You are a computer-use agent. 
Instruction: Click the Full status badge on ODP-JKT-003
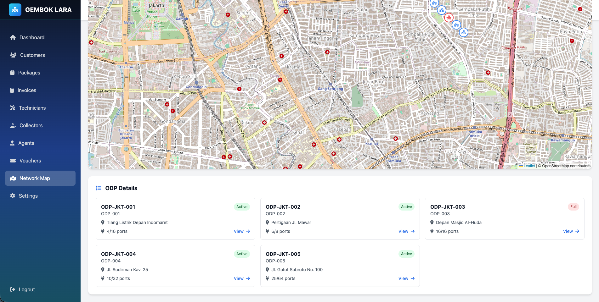tap(573, 207)
